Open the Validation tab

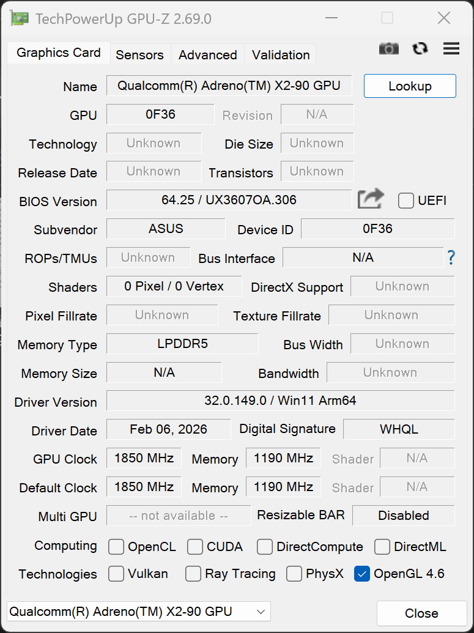pyautogui.click(x=281, y=54)
